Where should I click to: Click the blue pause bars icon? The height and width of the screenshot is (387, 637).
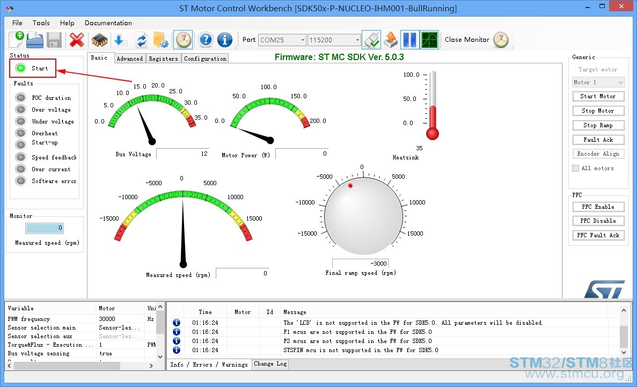click(x=409, y=40)
